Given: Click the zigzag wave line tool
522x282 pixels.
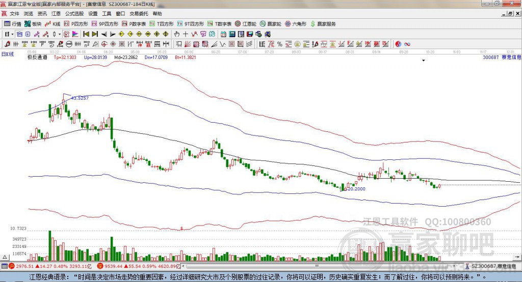Looking at the screenshot, I should click(223, 44).
